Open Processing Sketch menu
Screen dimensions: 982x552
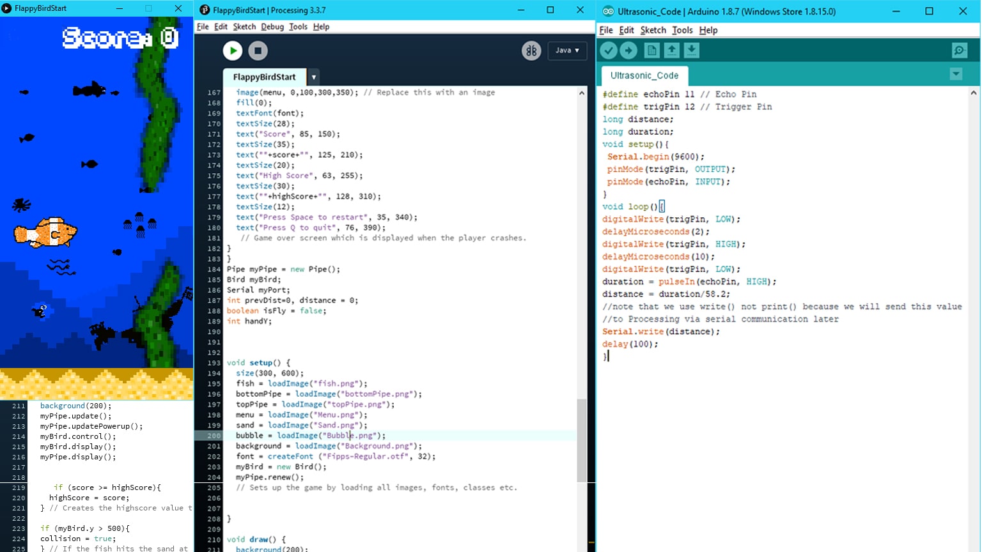(244, 27)
